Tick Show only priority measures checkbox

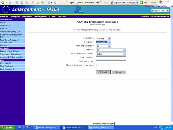coord(97,66)
